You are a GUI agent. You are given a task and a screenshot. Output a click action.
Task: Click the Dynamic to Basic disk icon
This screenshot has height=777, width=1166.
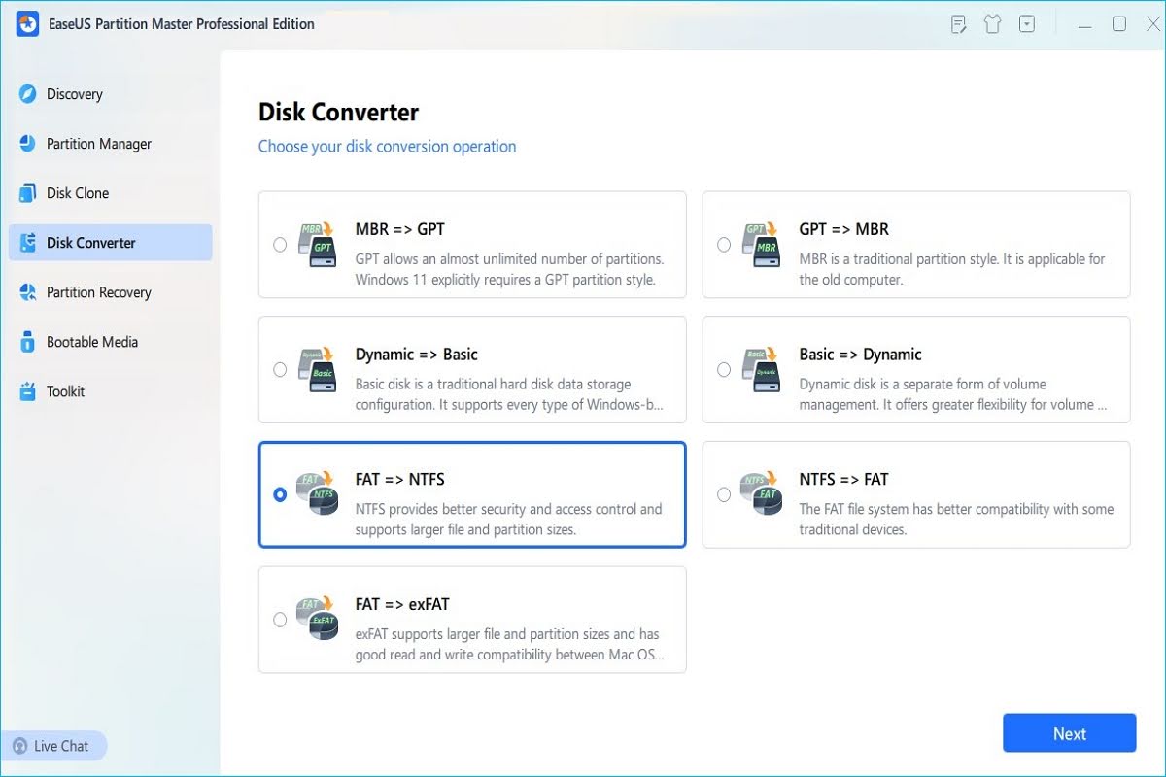(318, 368)
